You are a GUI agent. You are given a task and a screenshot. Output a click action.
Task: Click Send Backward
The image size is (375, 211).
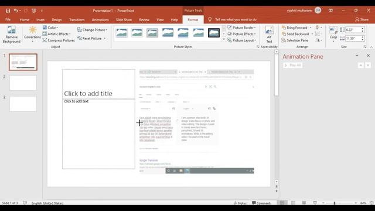(295, 34)
